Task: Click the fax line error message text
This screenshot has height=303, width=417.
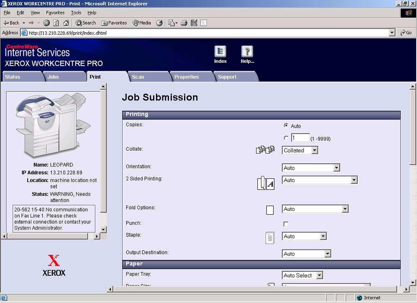Action: click(x=53, y=219)
